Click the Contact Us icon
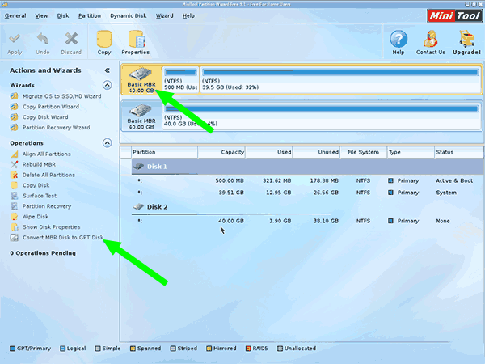Screen dimensions: 485x364 pyautogui.click(x=431, y=39)
